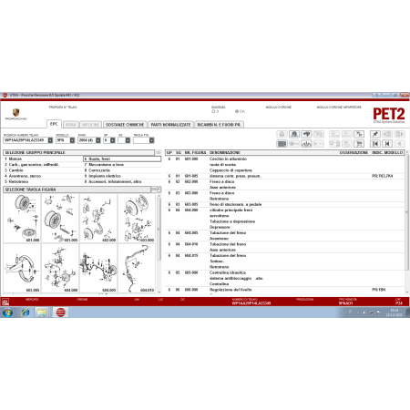Open the Windows Start menu
Viewport: 410px width, 410px height.
(x=7, y=313)
